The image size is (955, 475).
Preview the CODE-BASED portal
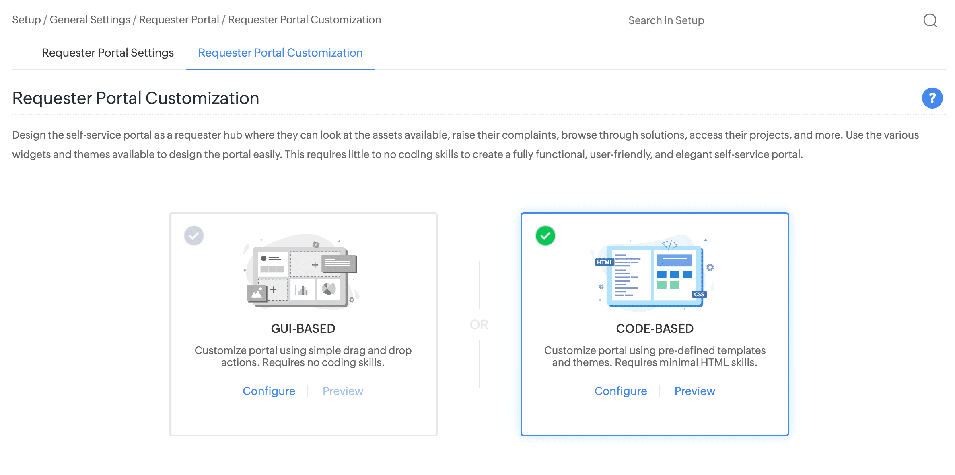(695, 391)
